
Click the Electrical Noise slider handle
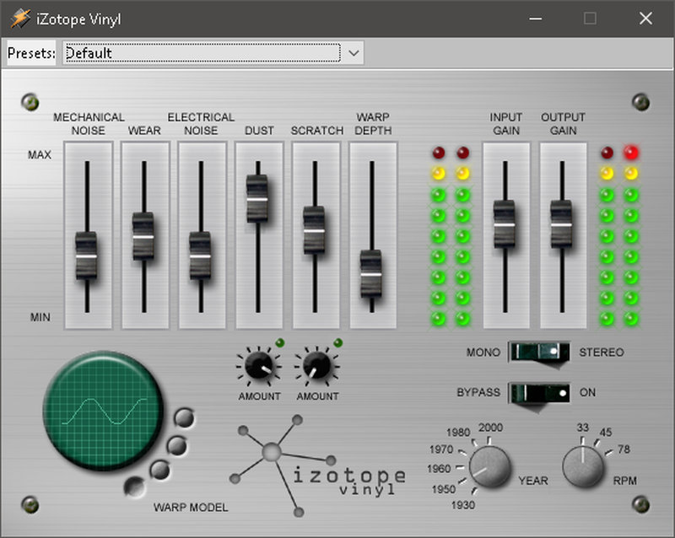point(200,255)
